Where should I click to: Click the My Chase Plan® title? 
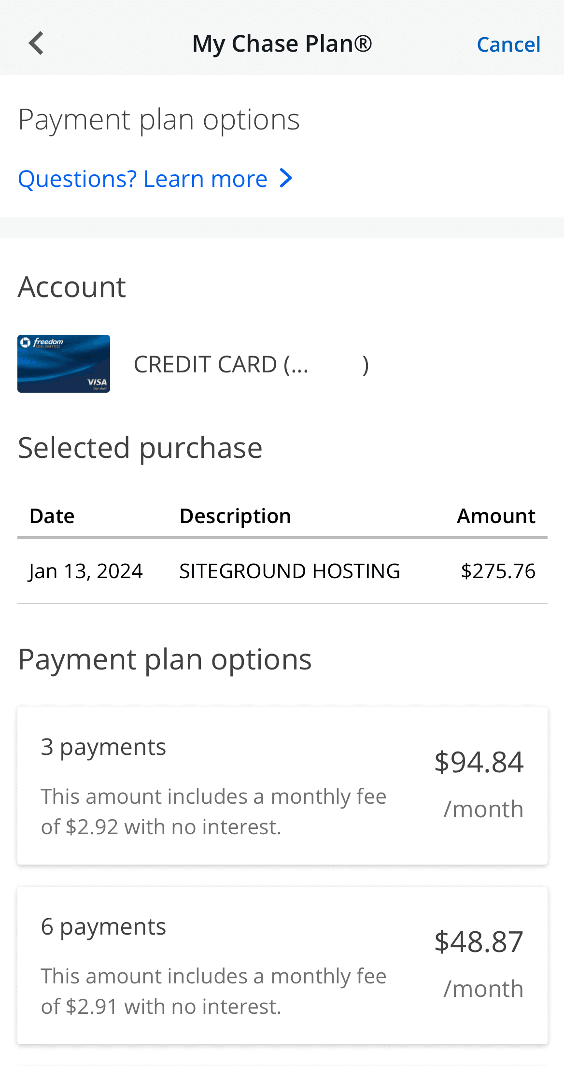282,43
